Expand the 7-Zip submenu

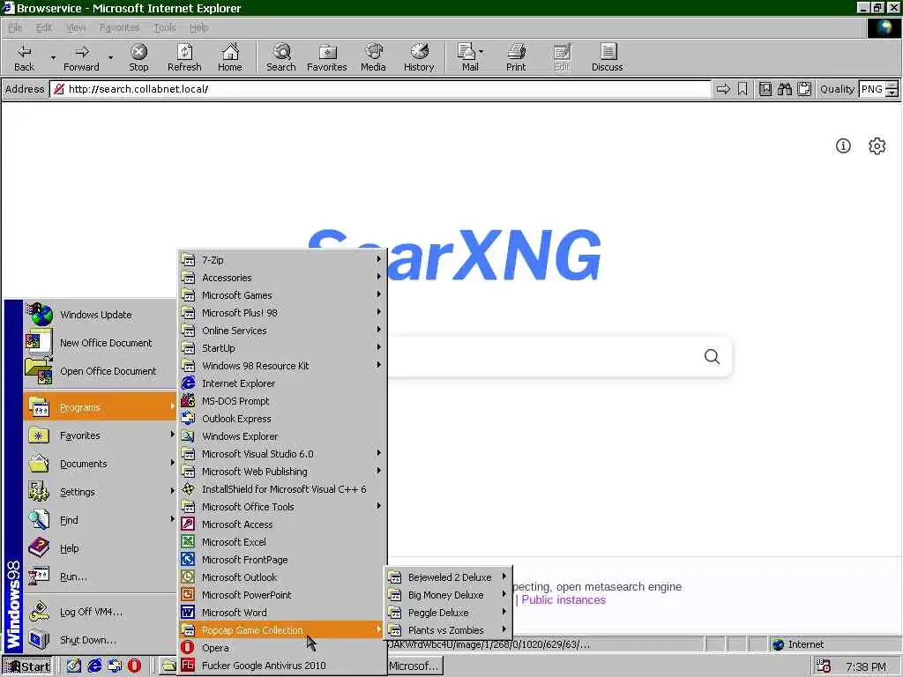click(282, 260)
